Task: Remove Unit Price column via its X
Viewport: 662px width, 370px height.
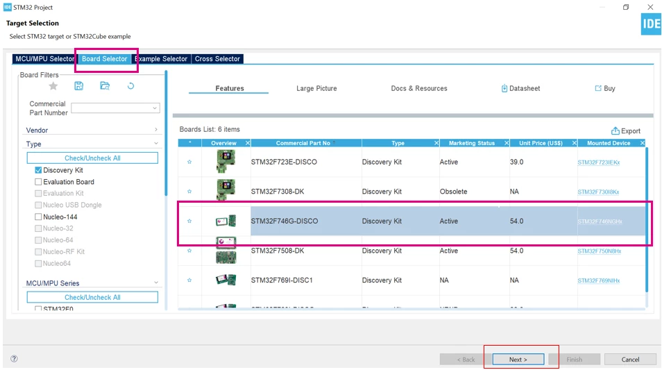Action: [x=575, y=143]
